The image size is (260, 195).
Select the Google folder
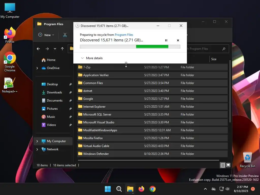(152, 99)
